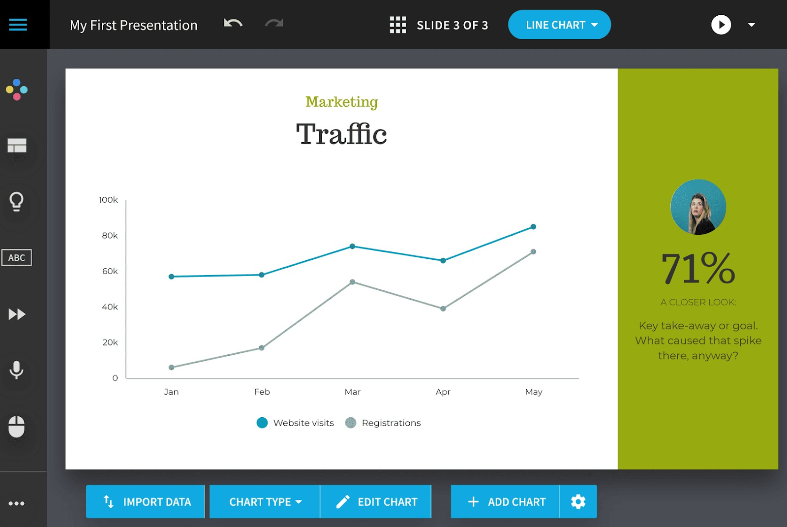Expand the play options dropdown arrow
This screenshot has width=787, height=527.
(x=751, y=25)
